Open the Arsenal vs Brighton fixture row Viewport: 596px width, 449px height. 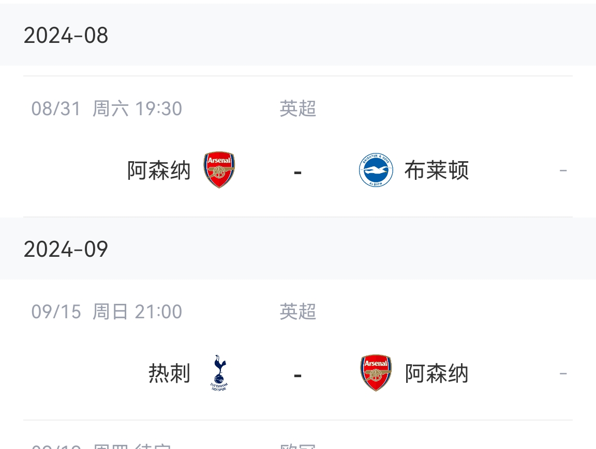[x=298, y=147]
